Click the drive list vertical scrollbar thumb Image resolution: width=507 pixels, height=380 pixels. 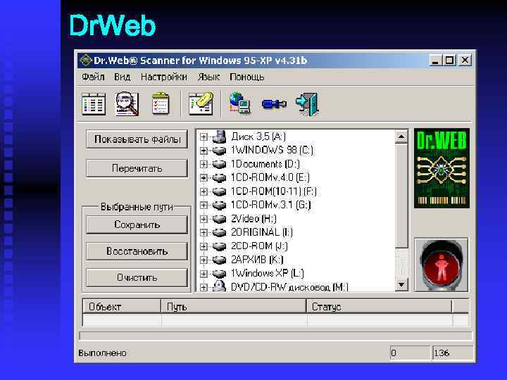coord(401,196)
